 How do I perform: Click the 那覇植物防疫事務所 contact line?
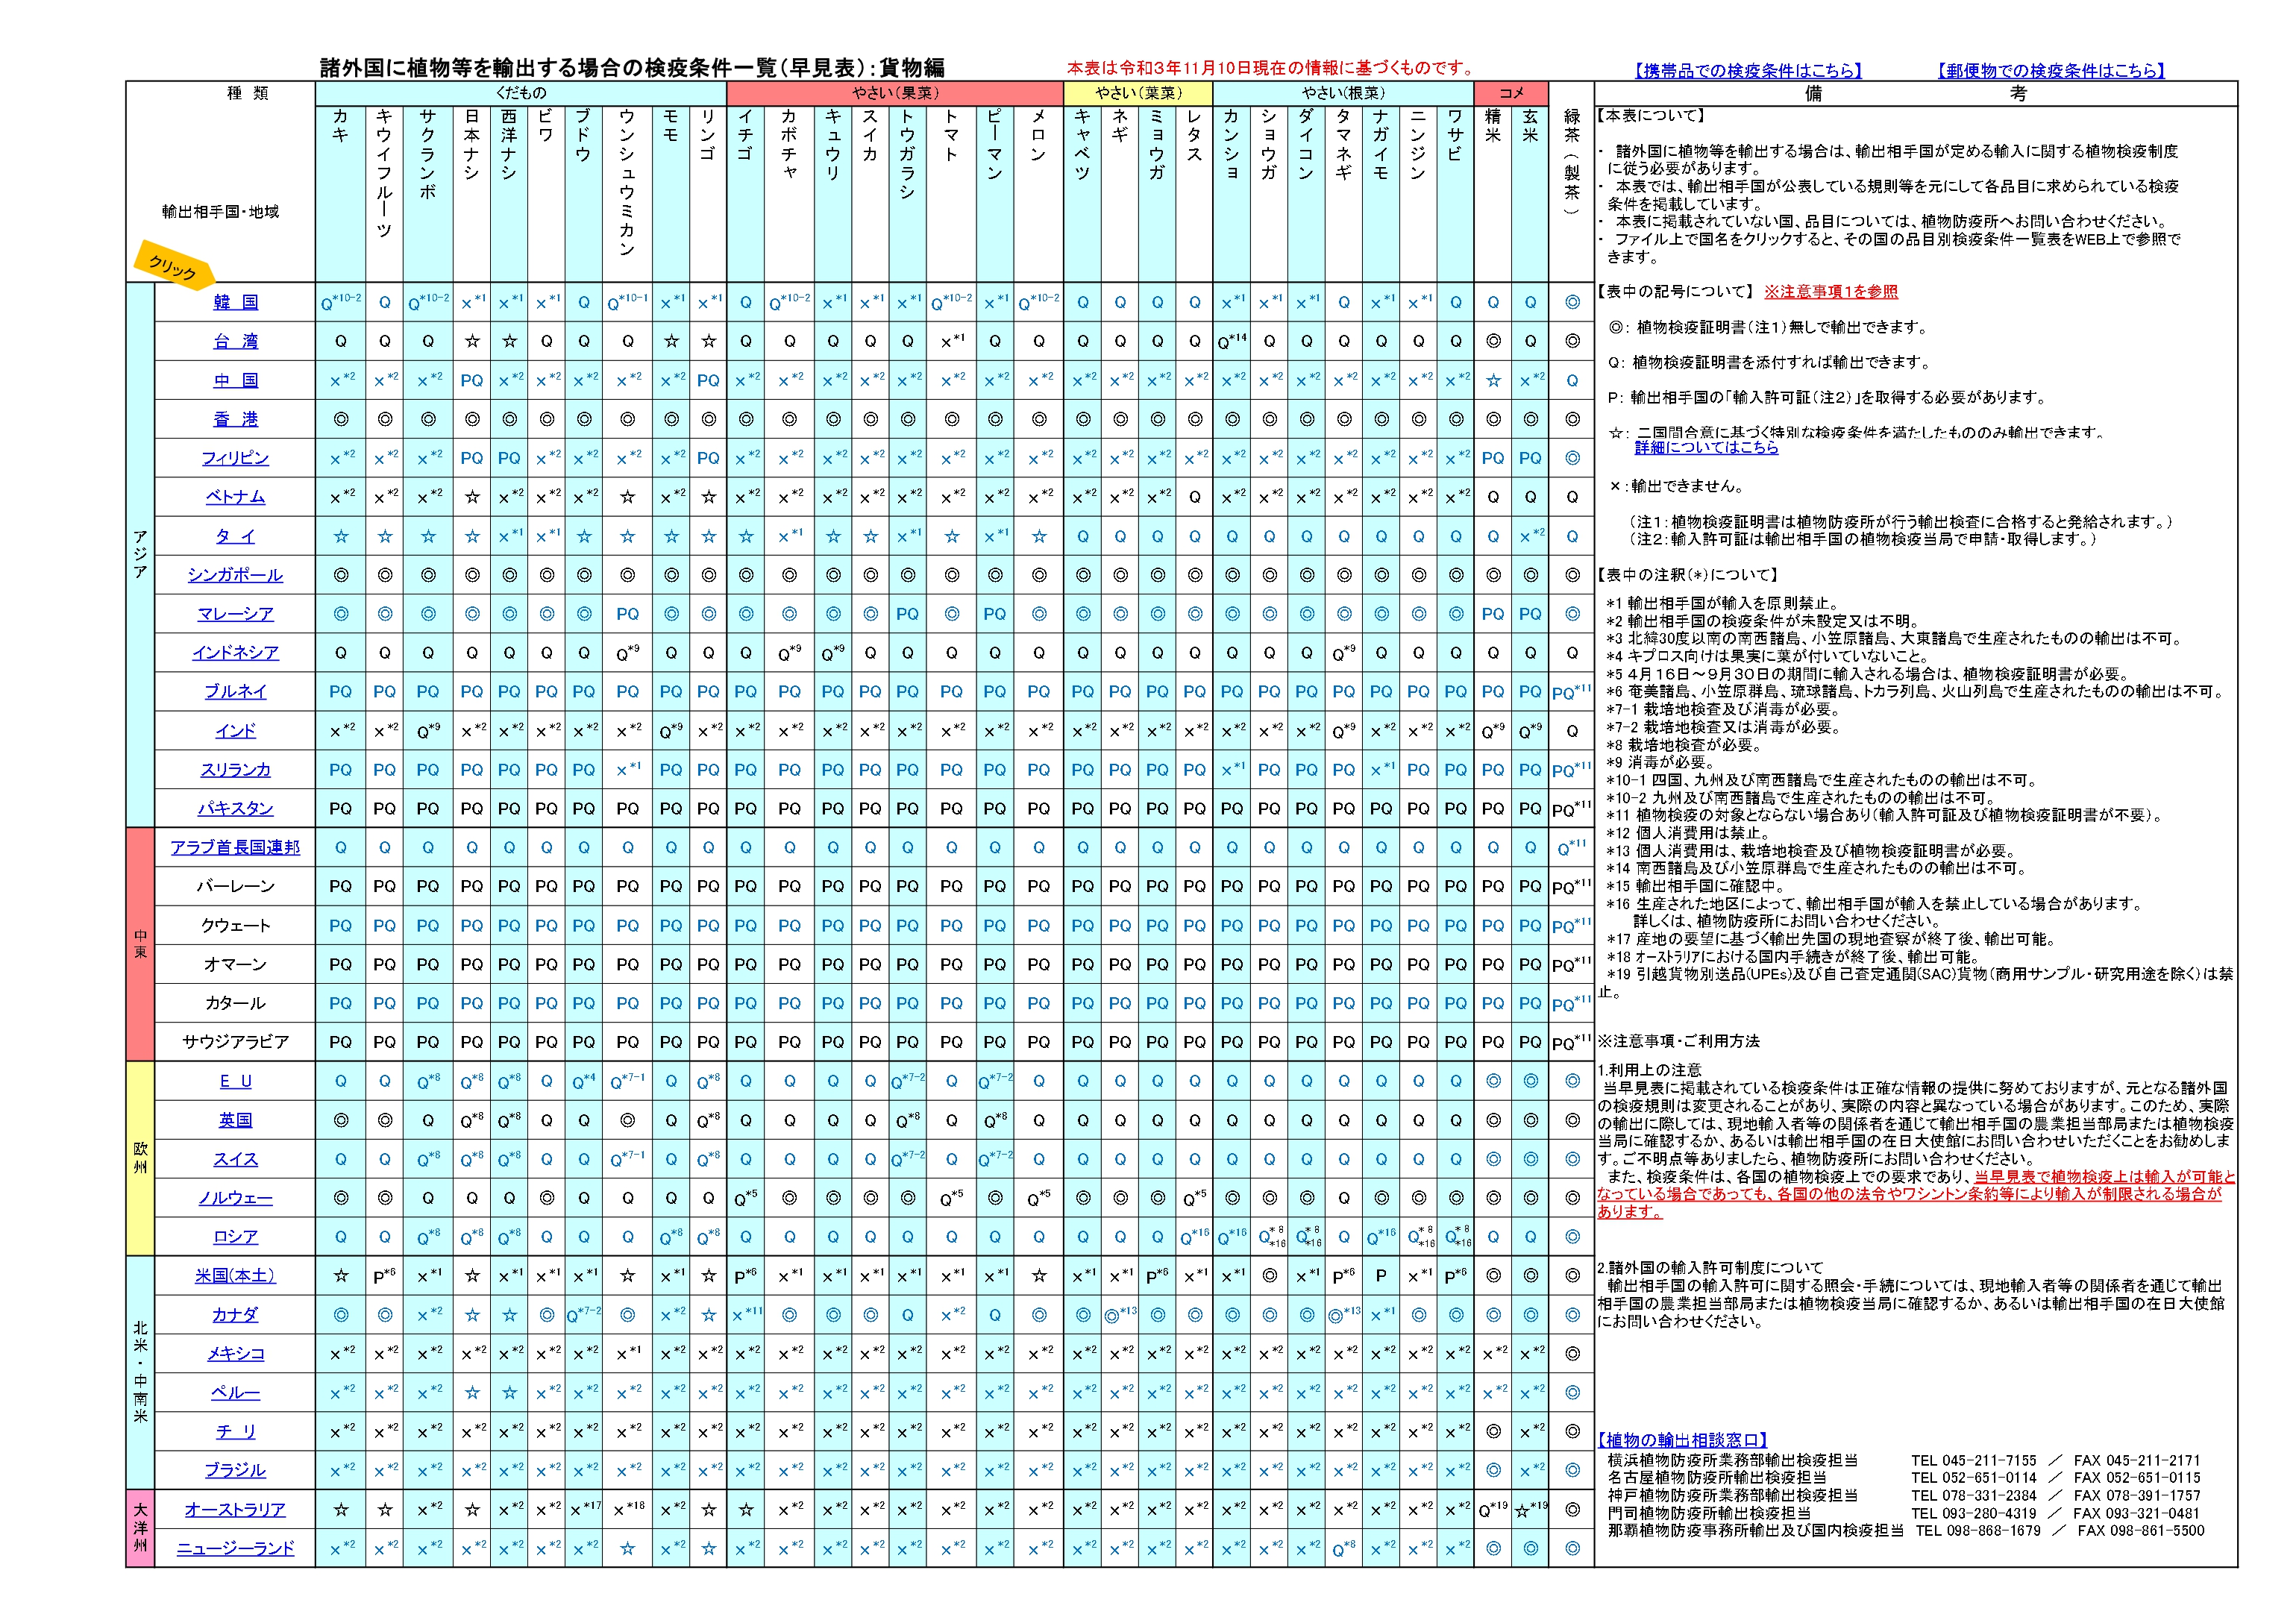[x=1905, y=1531]
